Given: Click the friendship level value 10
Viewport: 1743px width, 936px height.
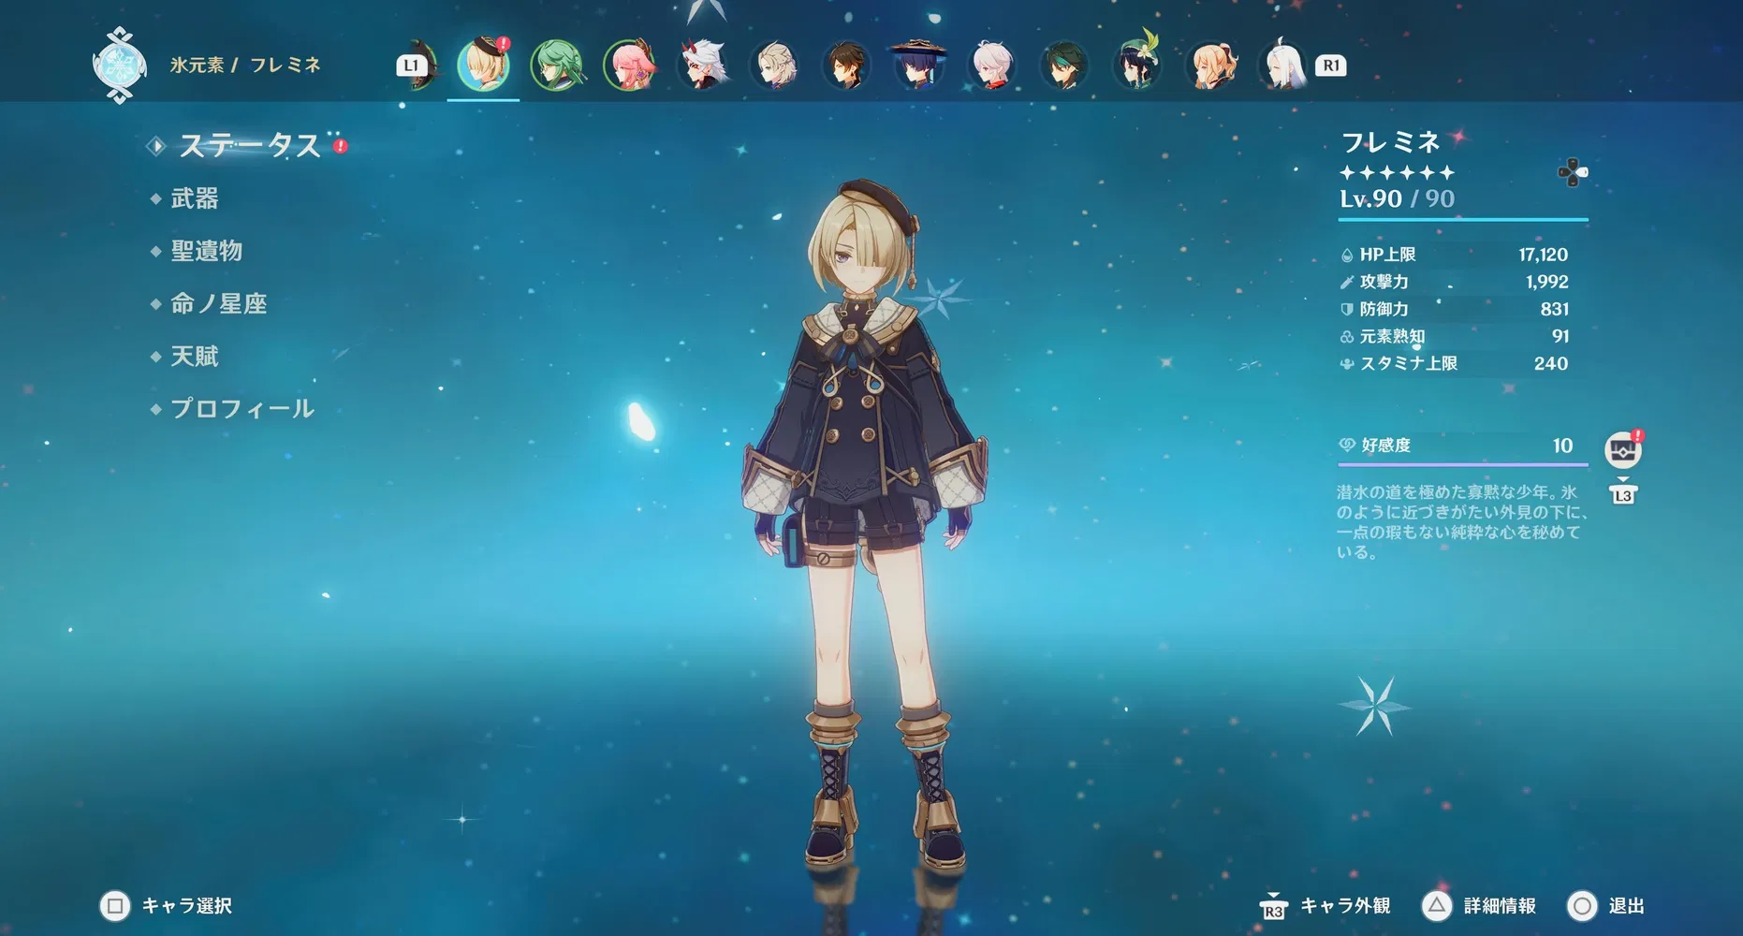Looking at the screenshot, I should click(x=1563, y=446).
